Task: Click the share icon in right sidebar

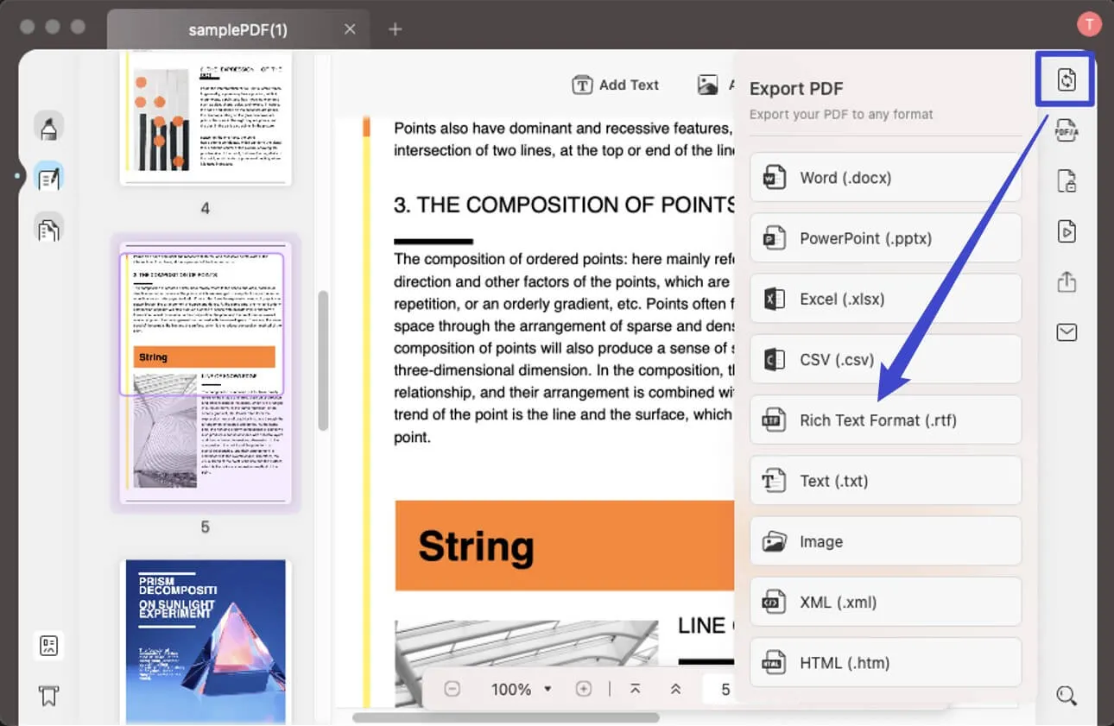Action: coord(1066,281)
